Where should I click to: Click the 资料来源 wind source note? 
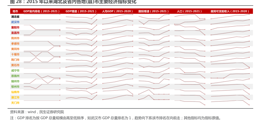click(x=37, y=112)
